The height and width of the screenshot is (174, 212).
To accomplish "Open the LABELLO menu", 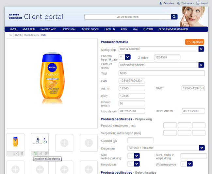I will click(x=109, y=29).
